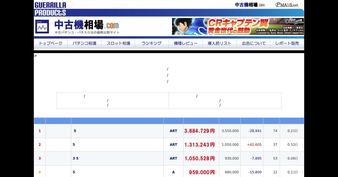
Task: Click the count 53
Action: coord(275,158)
